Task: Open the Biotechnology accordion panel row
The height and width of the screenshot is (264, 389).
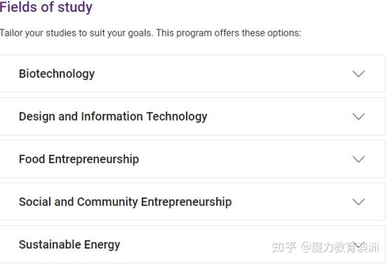Action: (192, 74)
